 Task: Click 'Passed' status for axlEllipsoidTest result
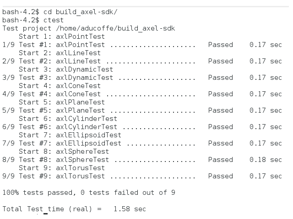[x=220, y=143]
